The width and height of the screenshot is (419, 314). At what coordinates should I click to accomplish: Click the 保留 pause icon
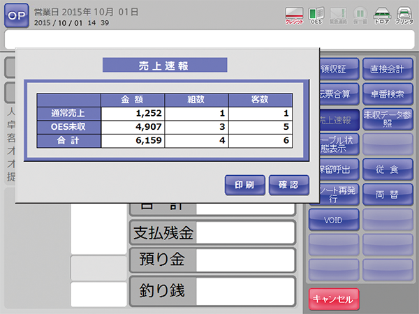tap(360, 16)
